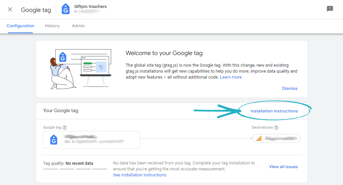Follow the Learn more link
Screen dimensions: 343x185
(231, 77)
